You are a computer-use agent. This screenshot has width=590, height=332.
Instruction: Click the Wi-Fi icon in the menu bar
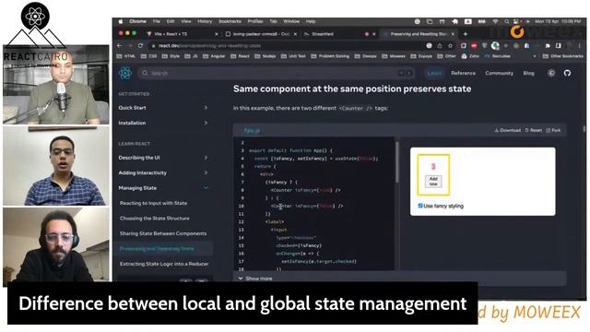click(496, 21)
